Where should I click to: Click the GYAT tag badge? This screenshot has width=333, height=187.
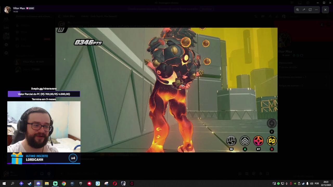tap(30, 8)
